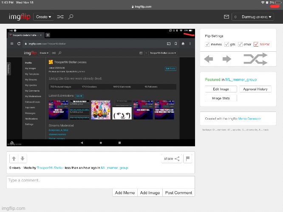Image resolution: width=283 pixels, height=212 pixels.
Task: Click the Edit Image button
Action: (x=221, y=89)
